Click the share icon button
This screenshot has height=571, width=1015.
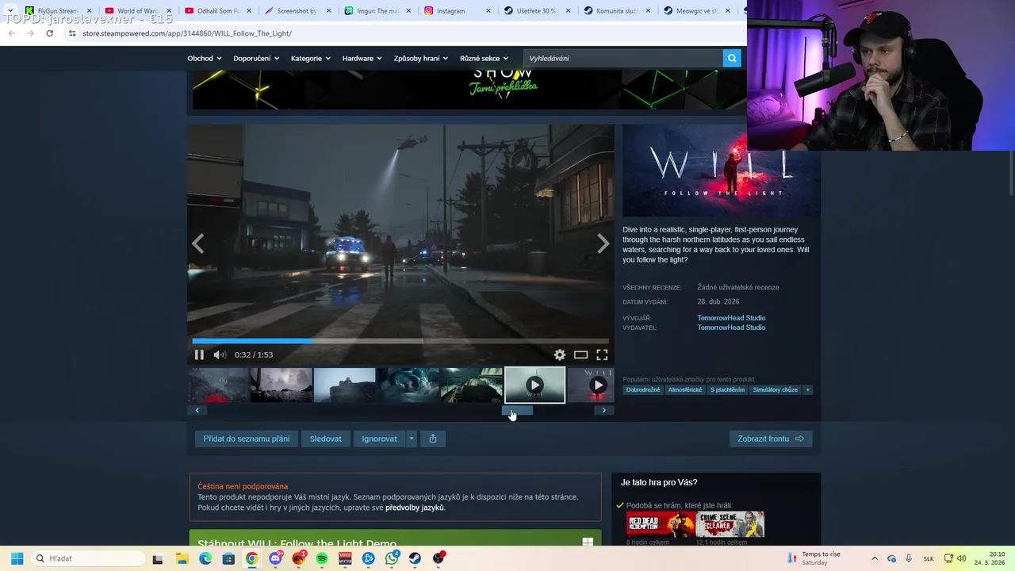coord(433,439)
